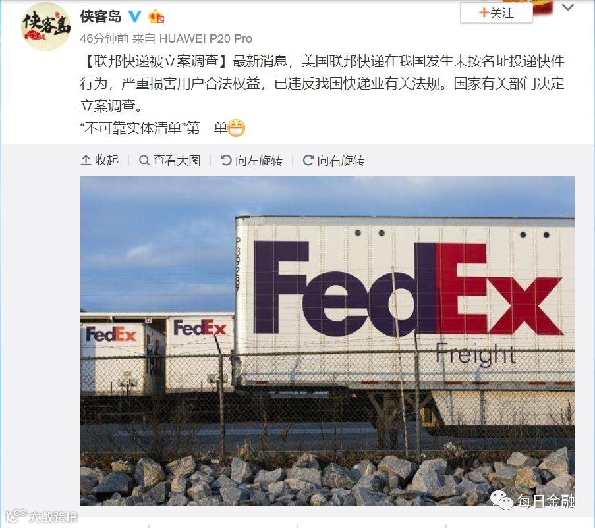Expand the post options chevron menu

(x=568, y=7)
